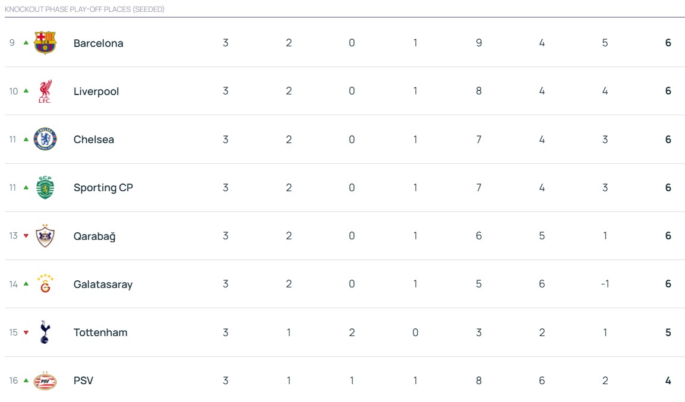This screenshot has width=685, height=402.
Task: Click Qarabağ's red down-trend arrow
Action: click(26, 236)
